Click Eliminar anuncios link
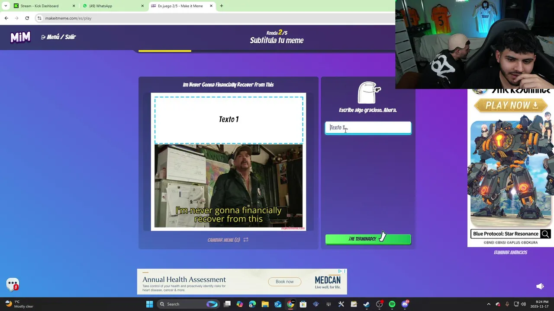 pos(510,252)
